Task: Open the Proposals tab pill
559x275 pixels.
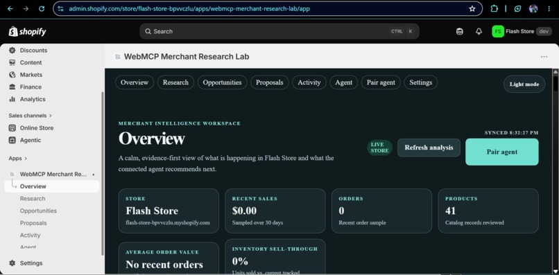Action: (x=270, y=82)
